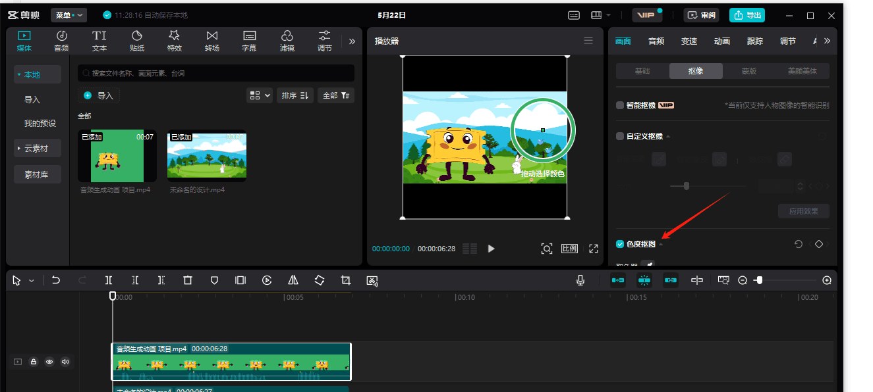Open the 菜单 dropdown menu

coord(69,14)
